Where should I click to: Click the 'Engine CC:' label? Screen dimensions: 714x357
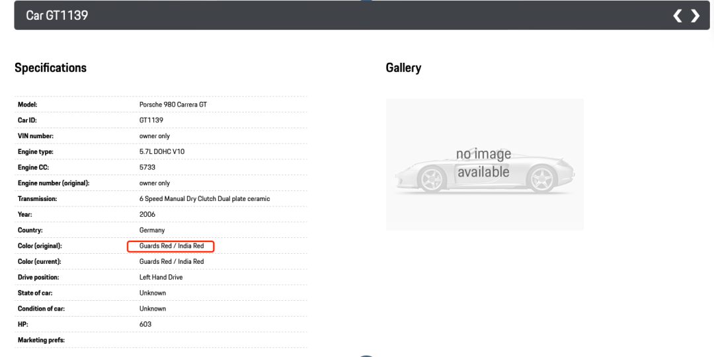(33, 167)
